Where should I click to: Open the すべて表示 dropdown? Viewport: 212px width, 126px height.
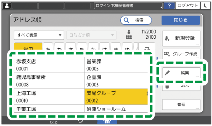[x=39, y=35]
